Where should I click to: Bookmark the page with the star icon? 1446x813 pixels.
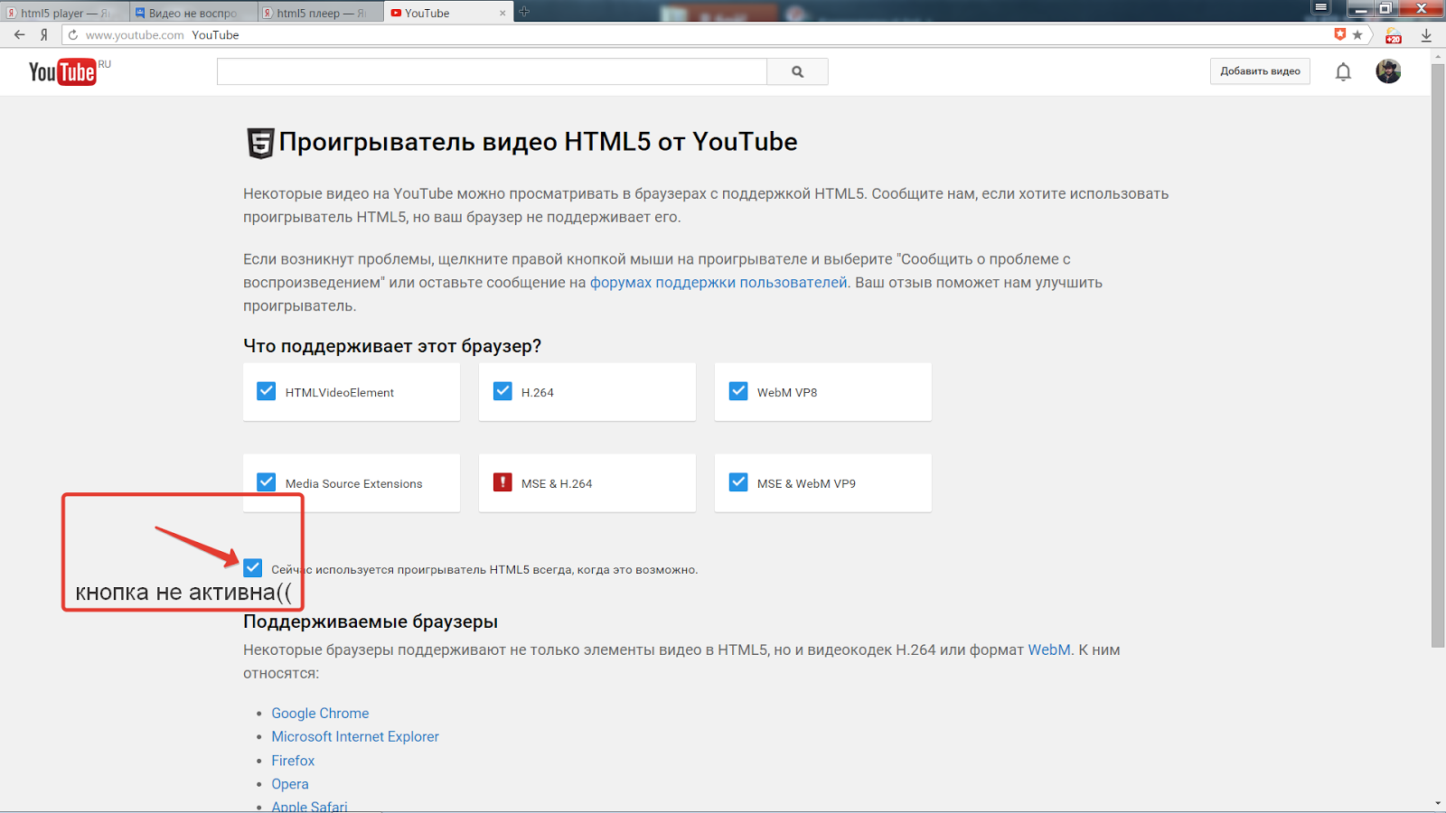(x=1357, y=34)
